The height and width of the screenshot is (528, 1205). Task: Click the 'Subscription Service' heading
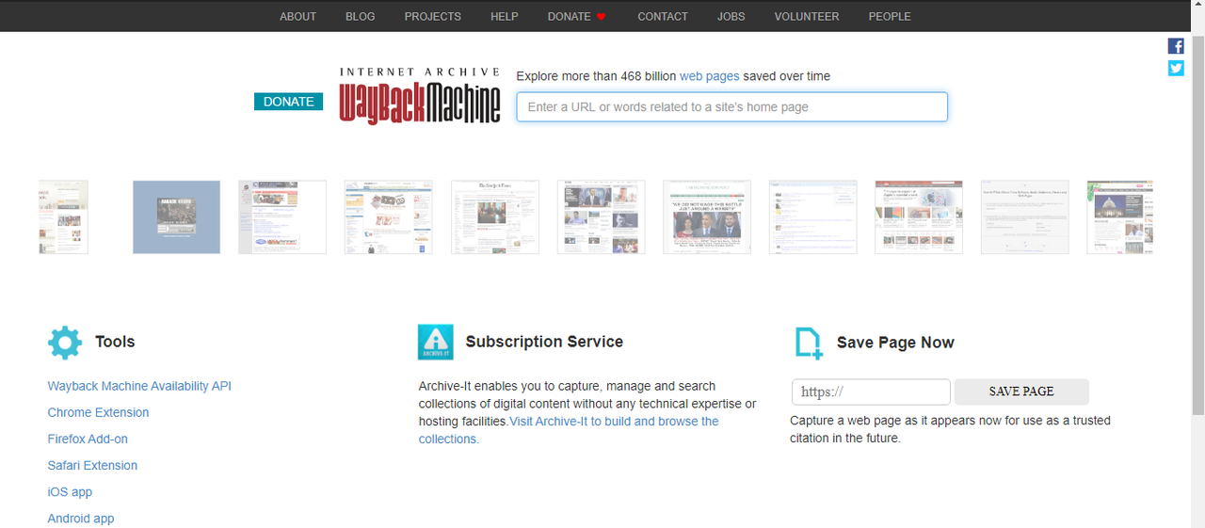[x=544, y=342]
